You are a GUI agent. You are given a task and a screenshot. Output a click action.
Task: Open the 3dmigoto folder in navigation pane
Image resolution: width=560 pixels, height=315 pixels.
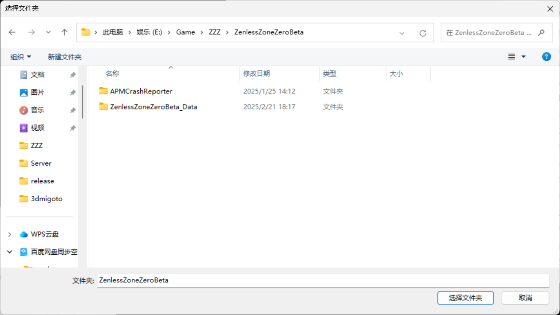(47, 199)
